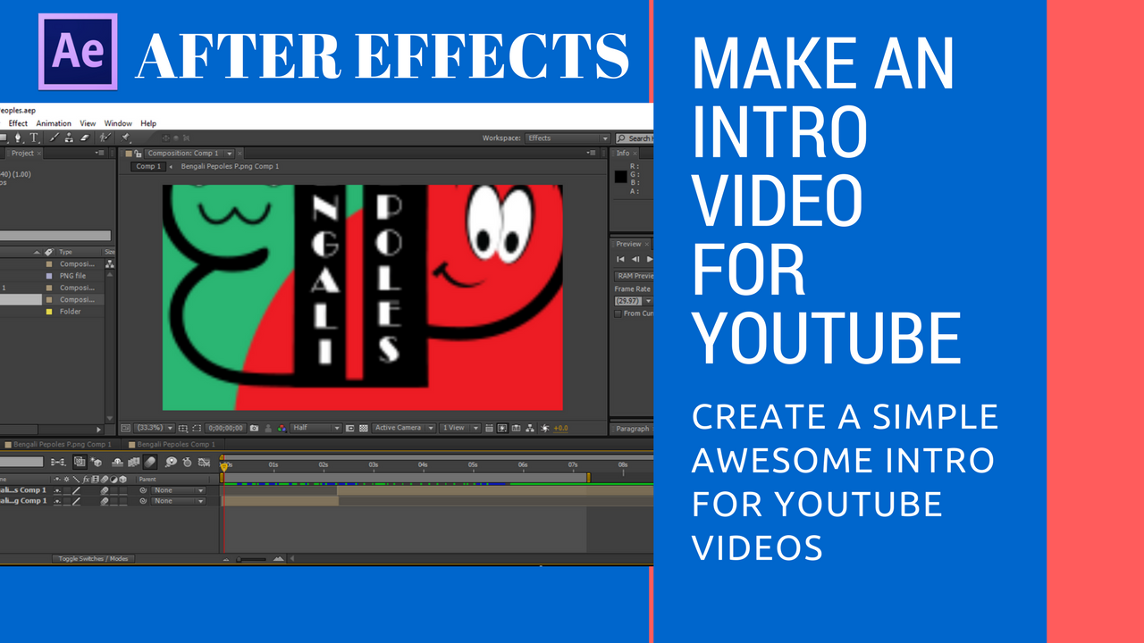Click the Project panel search field
Image resolution: width=1144 pixels, height=643 pixels.
[55, 236]
